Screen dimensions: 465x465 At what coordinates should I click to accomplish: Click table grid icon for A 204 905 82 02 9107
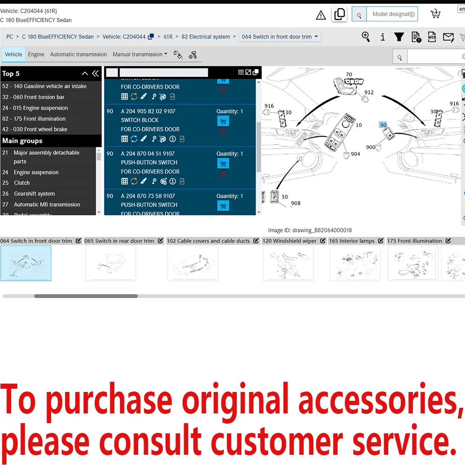[x=125, y=139]
